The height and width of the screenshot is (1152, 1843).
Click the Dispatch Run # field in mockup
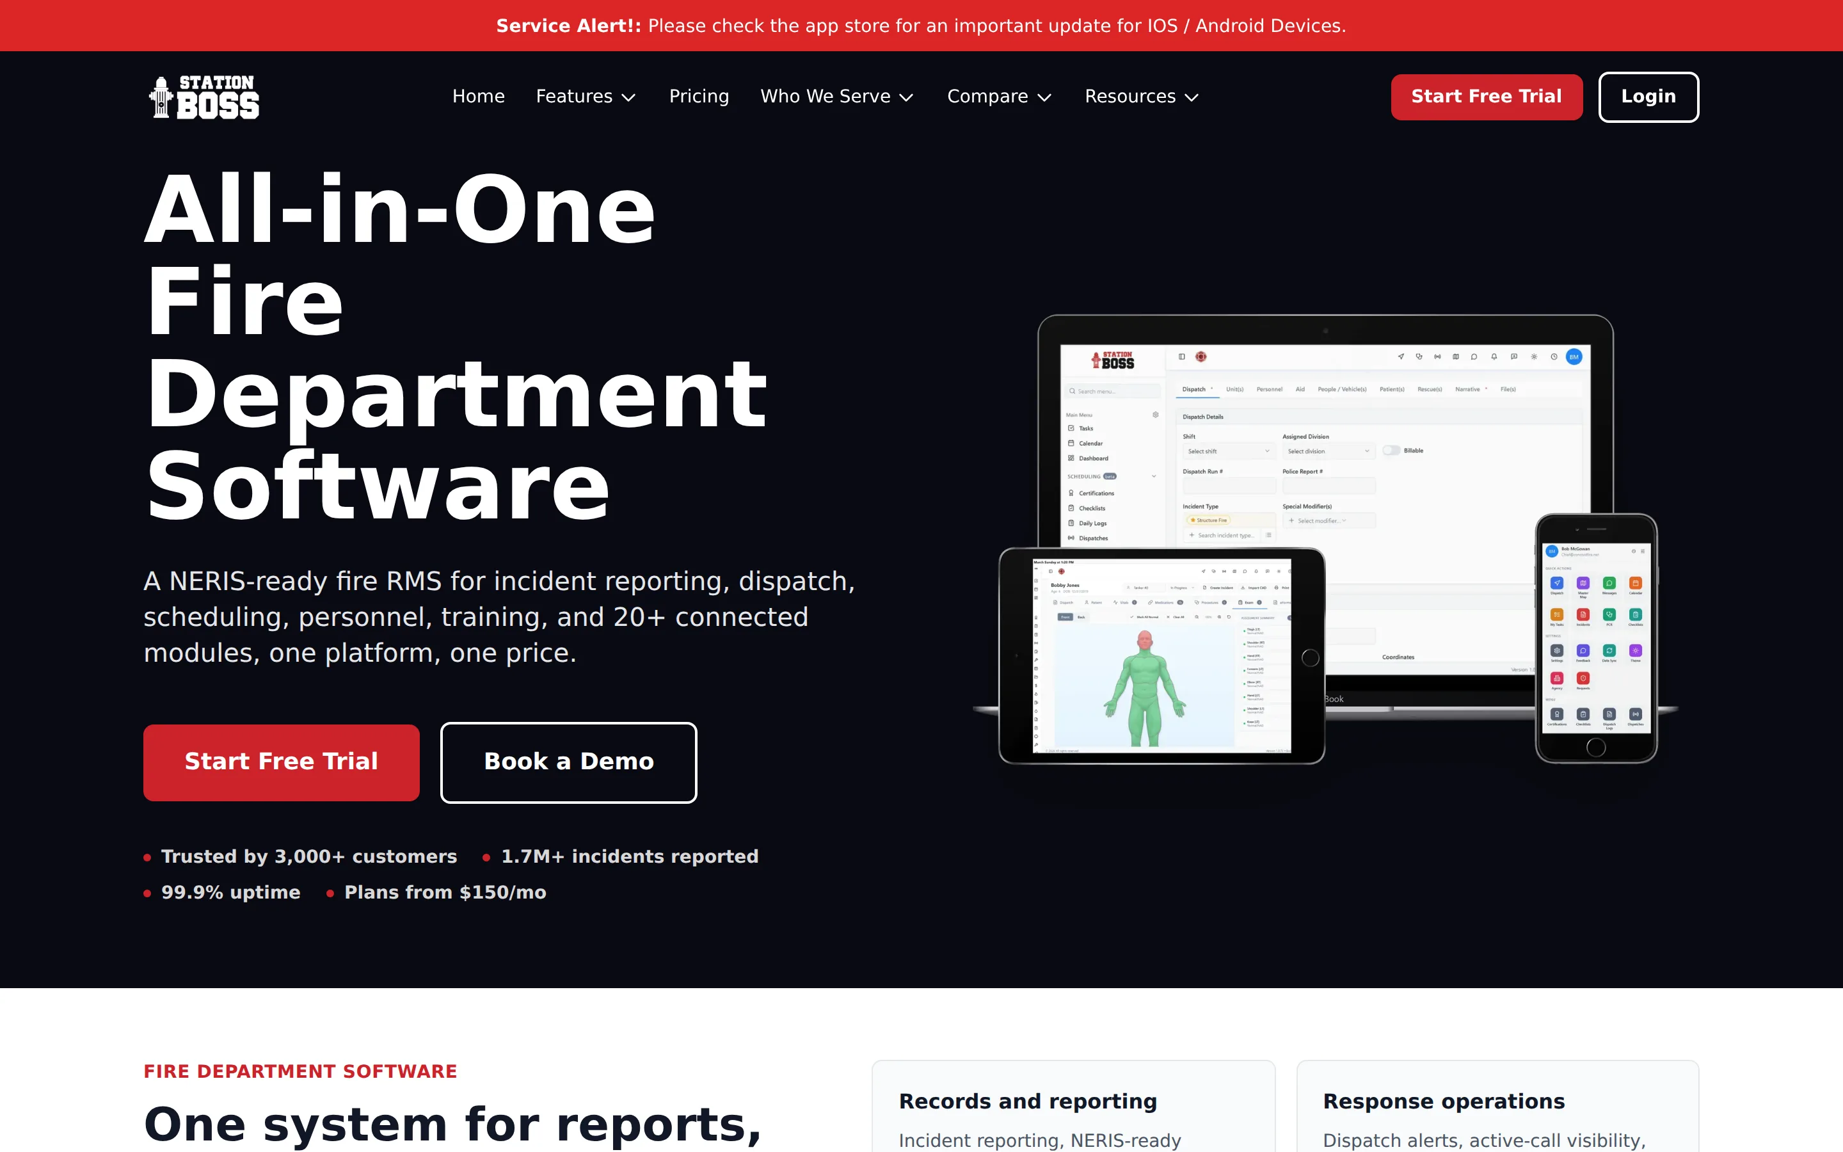[1230, 486]
